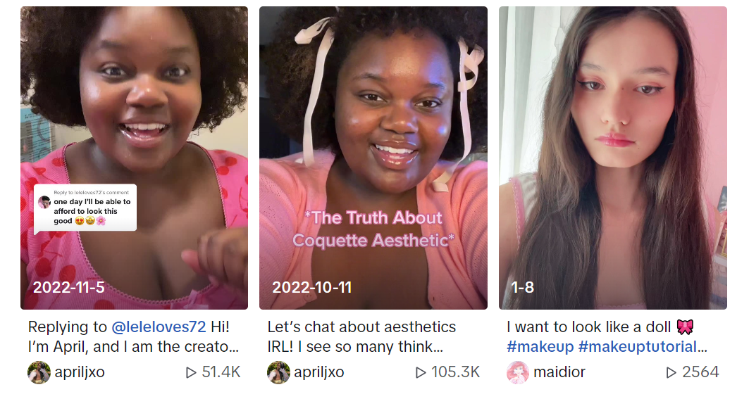Click play icon next to 2564 views
The width and height of the screenshot is (749, 399).
pos(671,372)
